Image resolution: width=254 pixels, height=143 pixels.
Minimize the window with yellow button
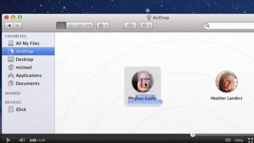coord(13,18)
